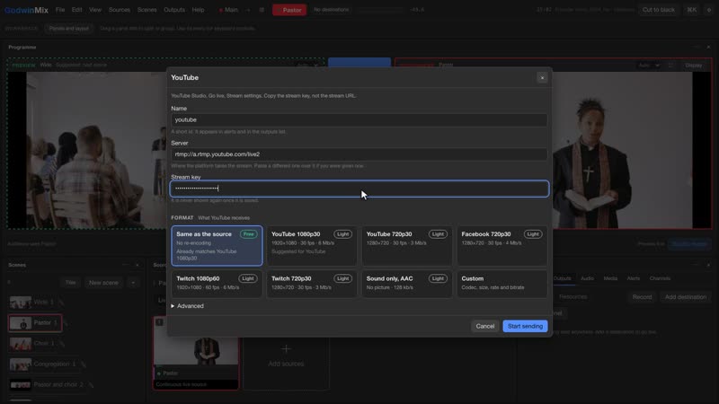Select the 'Choir 1' scene row

(x=32, y=343)
